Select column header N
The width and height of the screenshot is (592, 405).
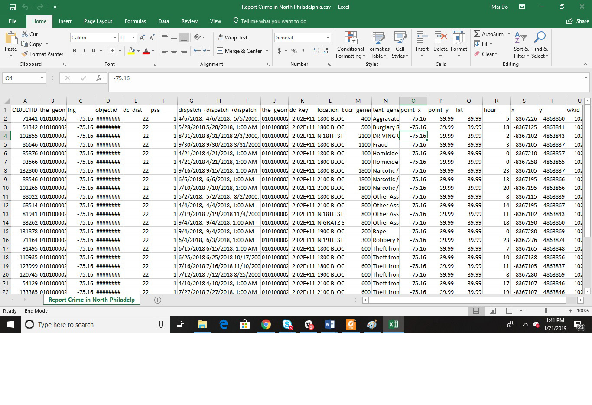[x=385, y=101]
